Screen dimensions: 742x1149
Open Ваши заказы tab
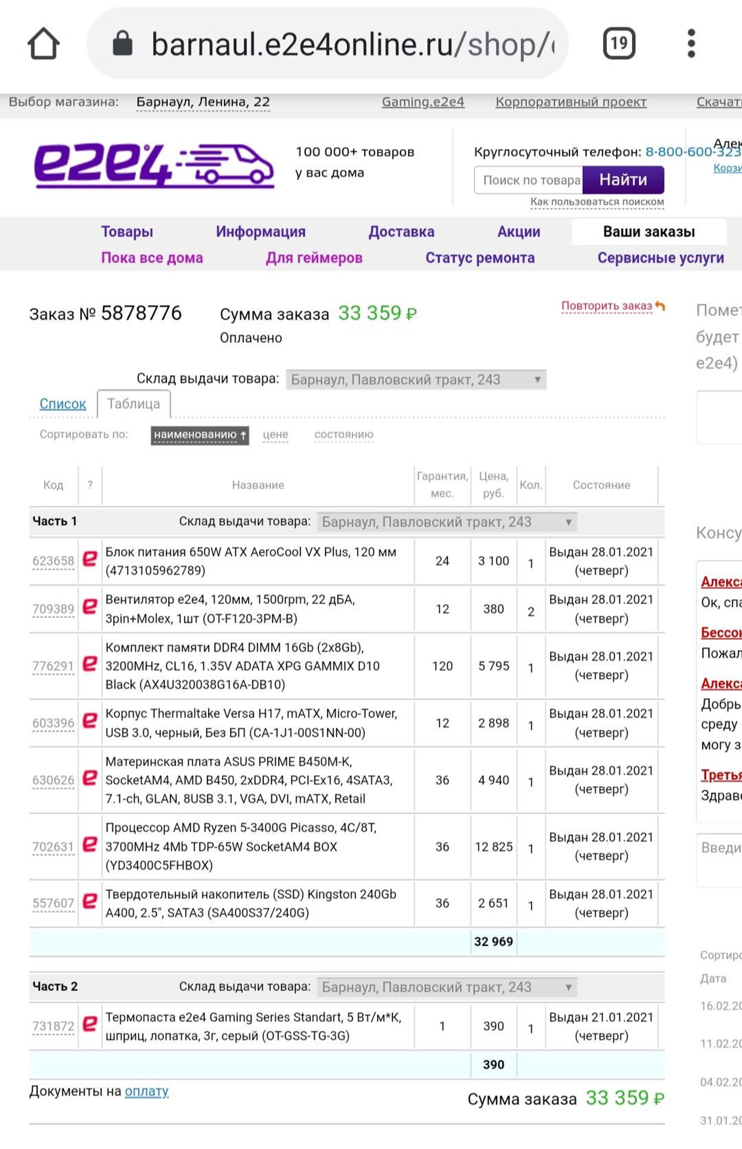click(649, 232)
